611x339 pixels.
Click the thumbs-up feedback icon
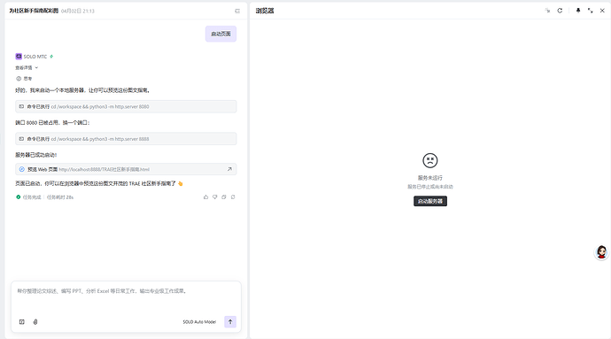point(205,197)
